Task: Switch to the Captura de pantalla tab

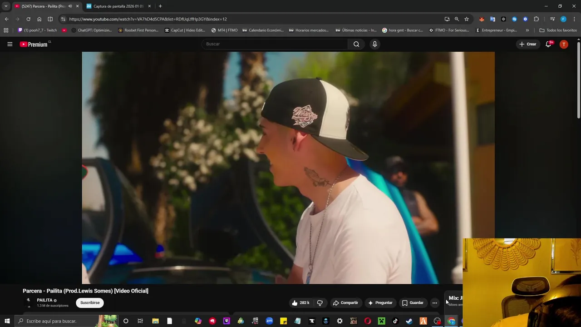Action: click(x=119, y=6)
